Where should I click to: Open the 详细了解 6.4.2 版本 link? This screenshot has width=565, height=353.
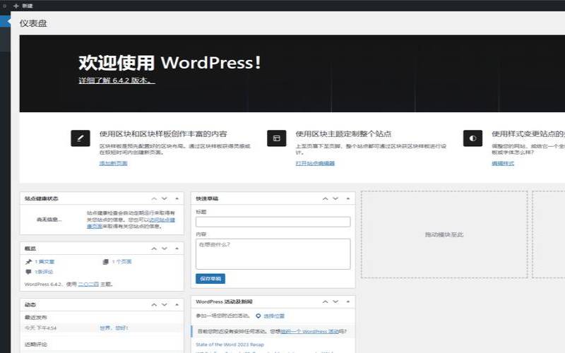pos(117,80)
